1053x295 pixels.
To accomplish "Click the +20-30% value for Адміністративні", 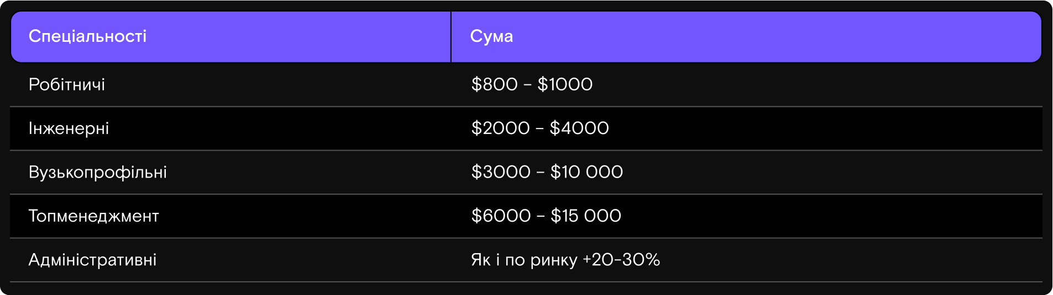I will click(x=621, y=260).
